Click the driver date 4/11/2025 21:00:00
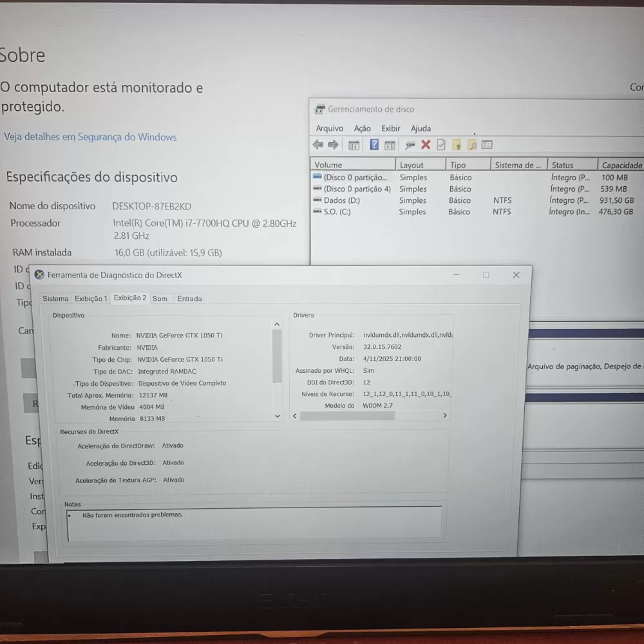Viewport: 644px width, 644px height. [392, 359]
